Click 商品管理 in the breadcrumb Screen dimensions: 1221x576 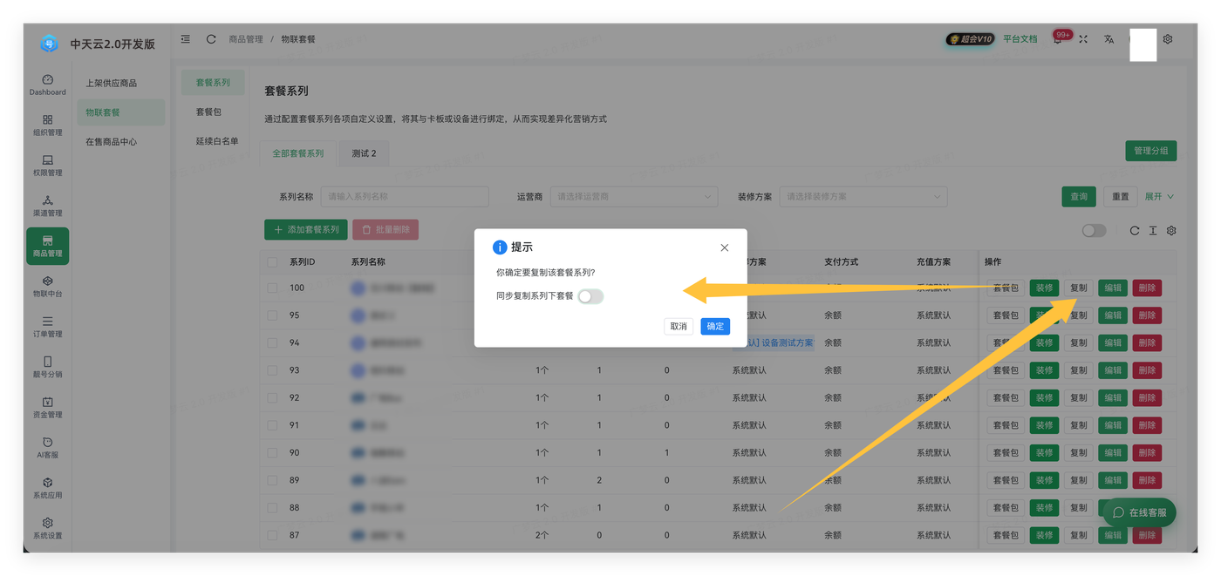coord(246,39)
